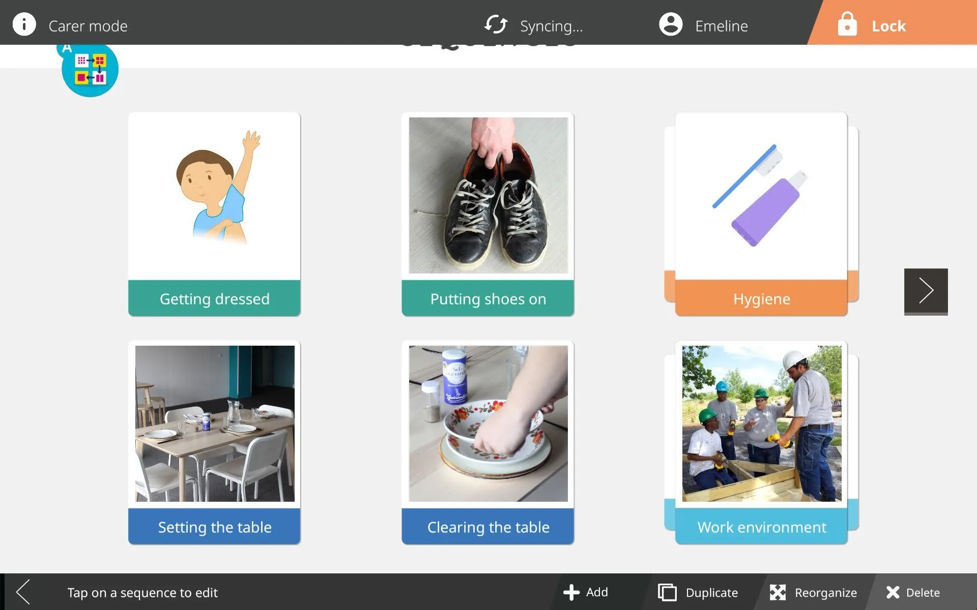Click the user account icon for Emeline
The width and height of the screenshot is (977, 610).
pos(670,24)
